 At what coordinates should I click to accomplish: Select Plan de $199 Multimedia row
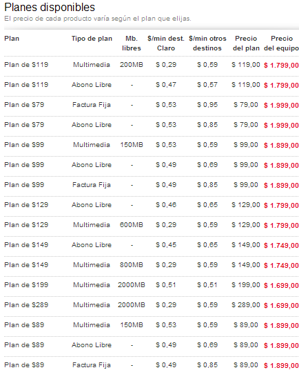pos(152,285)
